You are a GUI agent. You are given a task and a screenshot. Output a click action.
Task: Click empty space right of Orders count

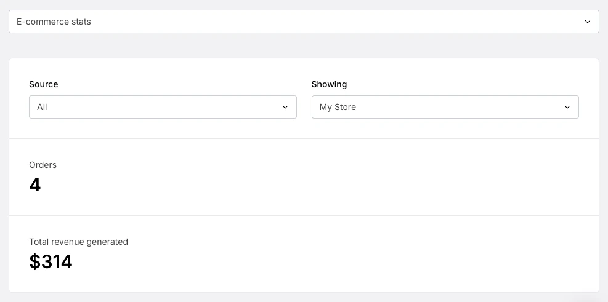point(308,185)
